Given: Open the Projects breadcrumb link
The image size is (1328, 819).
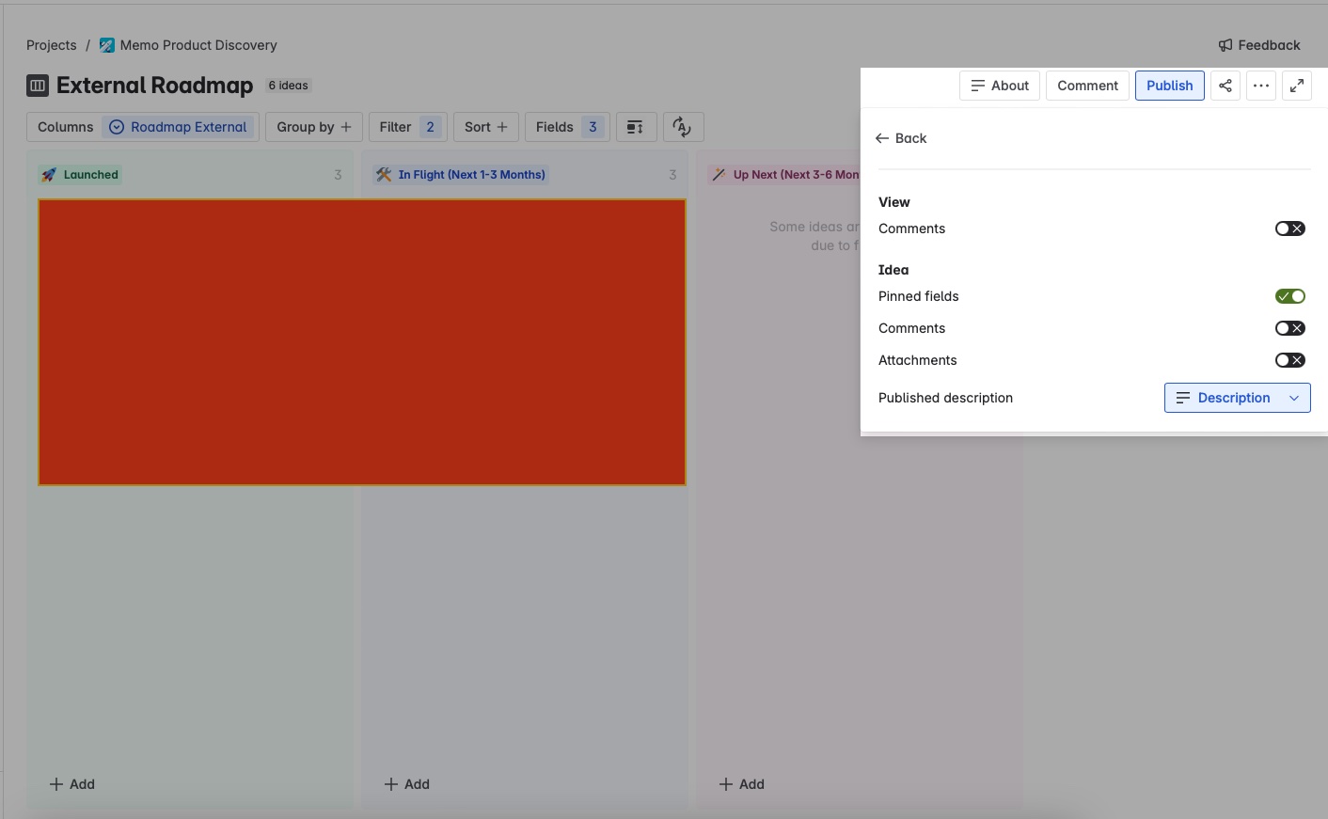Looking at the screenshot, I should [x=52, y=45].
